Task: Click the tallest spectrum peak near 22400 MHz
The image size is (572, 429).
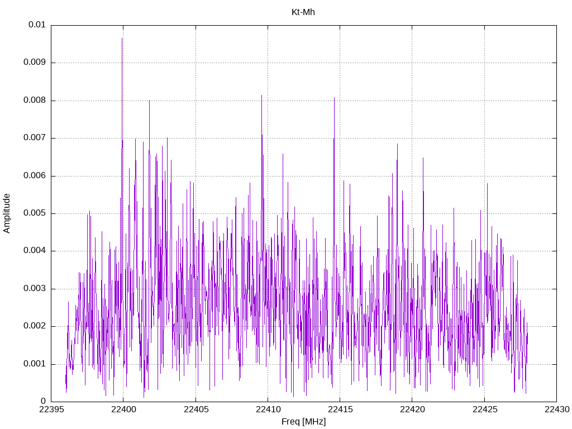Action: [x=122, y=39]
